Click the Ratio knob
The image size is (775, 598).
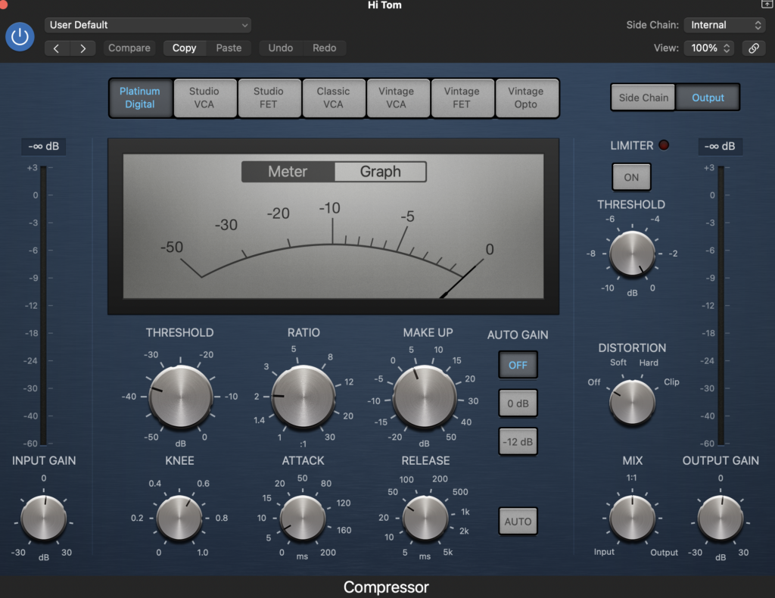pyautogui.click(x=303, y=396)
